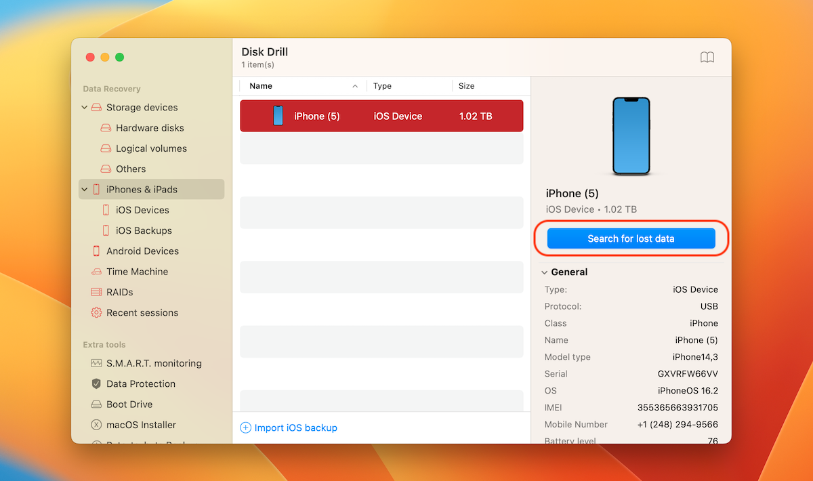Select iOS Backups tree item
This screenshot has height=481, width=813.
coord(143,230)
